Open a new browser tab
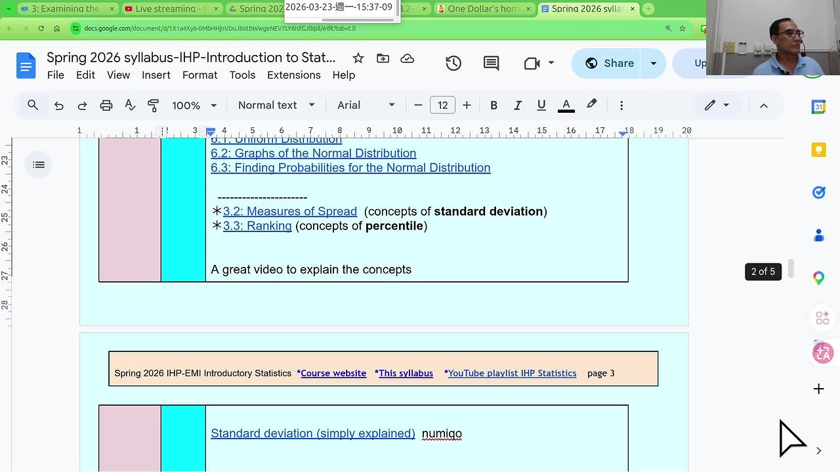This screenshot has height=472, width=840. 648,9
